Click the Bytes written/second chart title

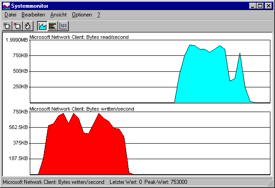82,109
